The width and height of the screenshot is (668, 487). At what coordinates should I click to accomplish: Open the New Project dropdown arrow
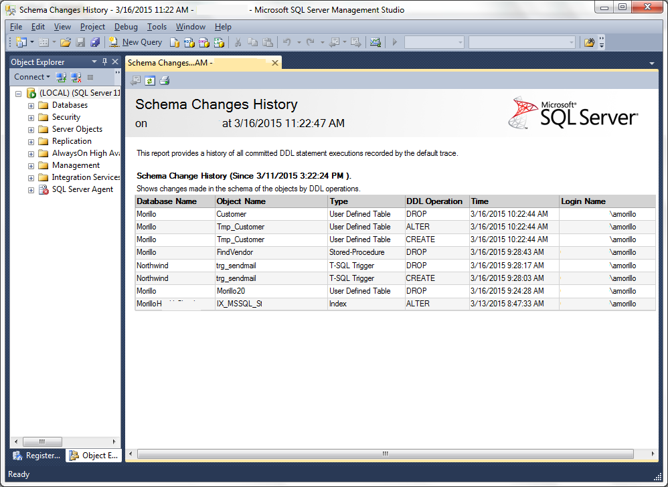click(32, 42)
